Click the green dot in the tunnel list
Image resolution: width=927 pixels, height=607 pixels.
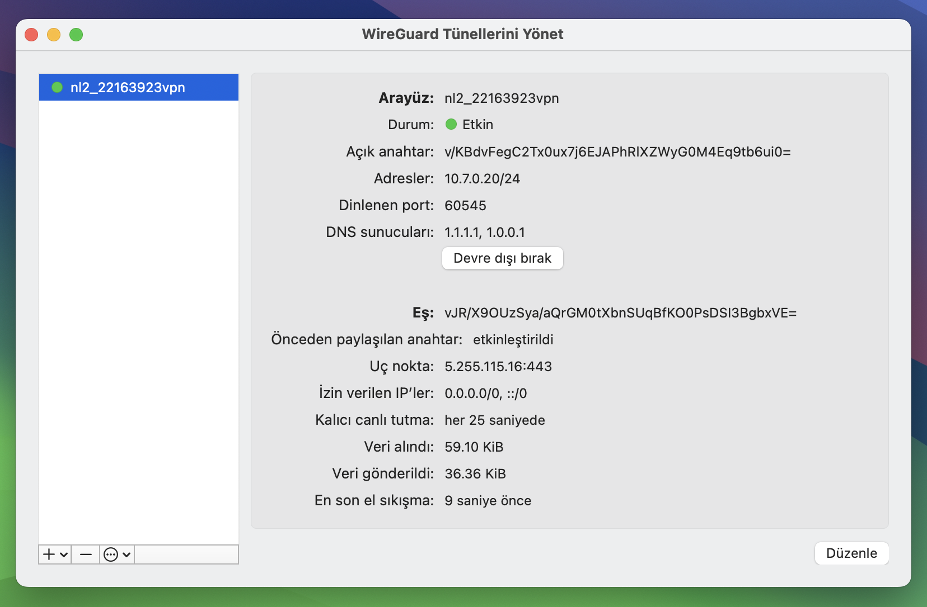(57, 87)
